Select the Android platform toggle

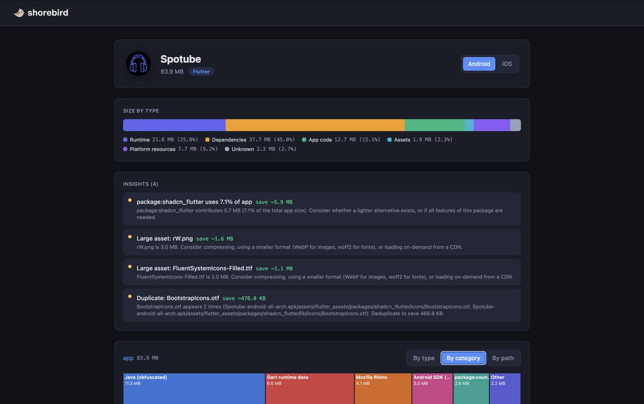coord(479,64)
